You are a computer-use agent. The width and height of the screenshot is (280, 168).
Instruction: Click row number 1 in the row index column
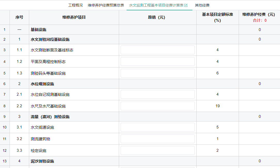[4, 29]
